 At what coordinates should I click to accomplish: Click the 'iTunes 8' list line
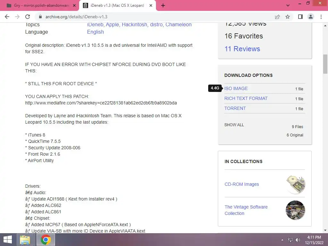pyautogui.click(x=35, y=135)
